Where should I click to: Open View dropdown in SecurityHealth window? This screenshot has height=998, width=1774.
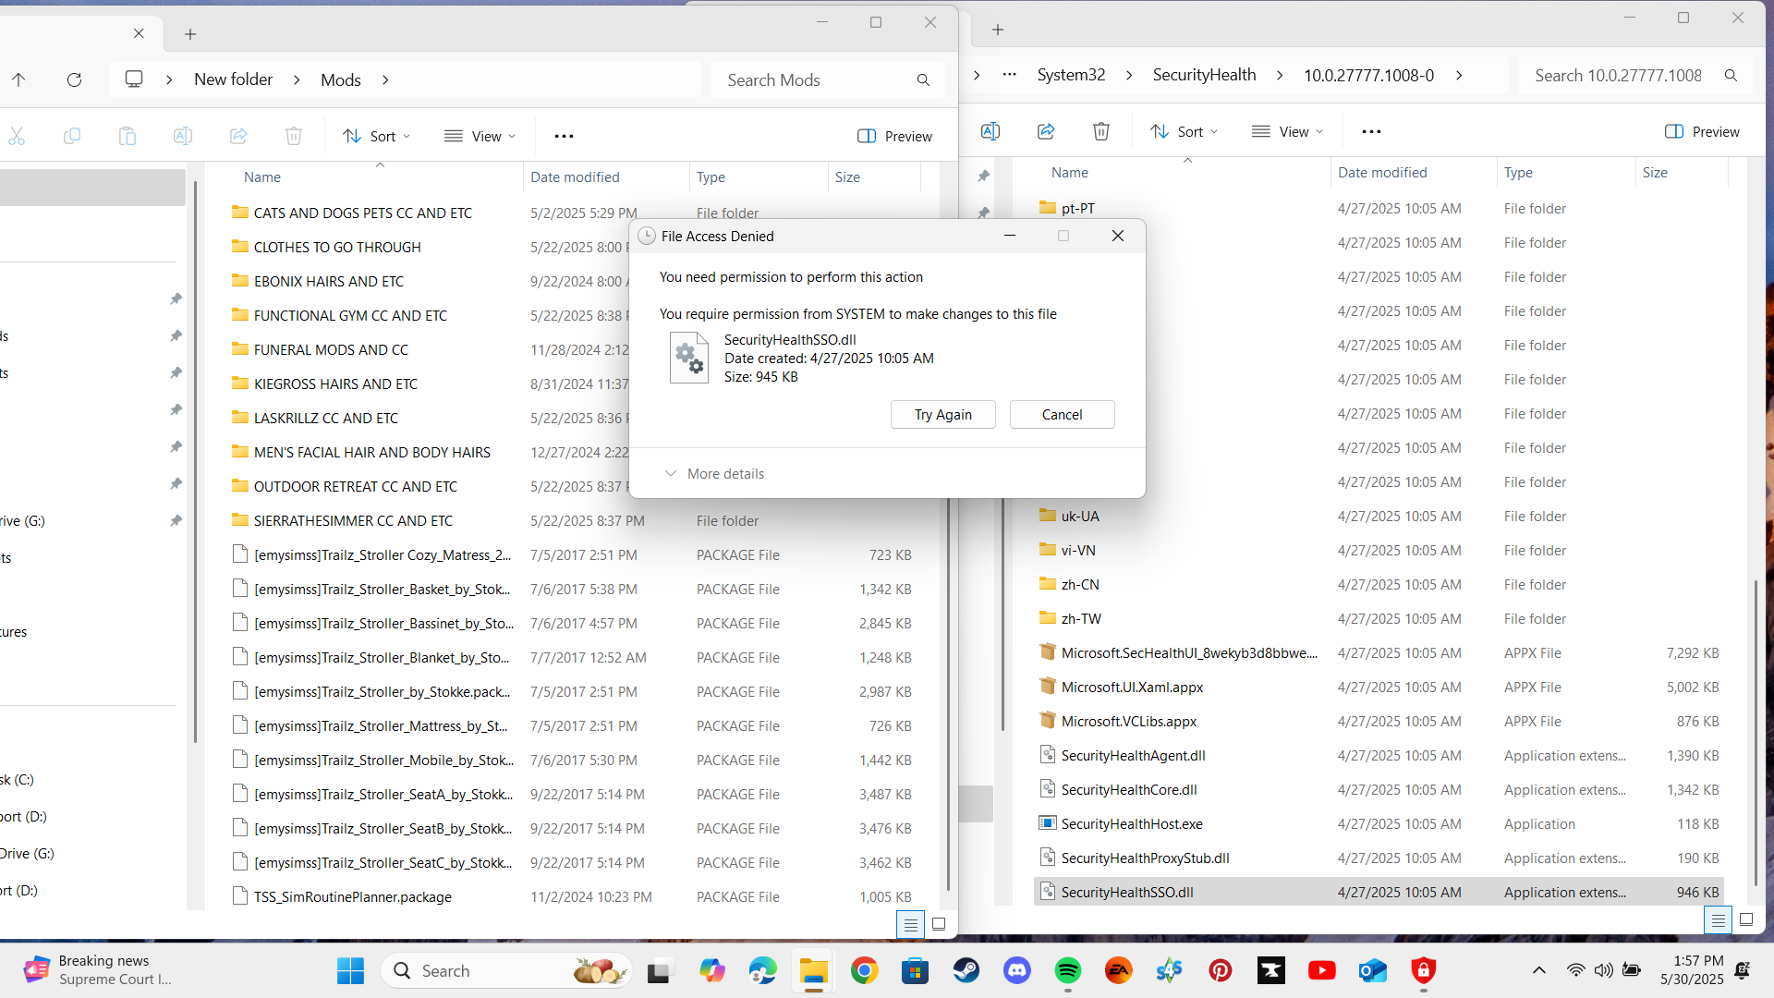(1287, 131)
